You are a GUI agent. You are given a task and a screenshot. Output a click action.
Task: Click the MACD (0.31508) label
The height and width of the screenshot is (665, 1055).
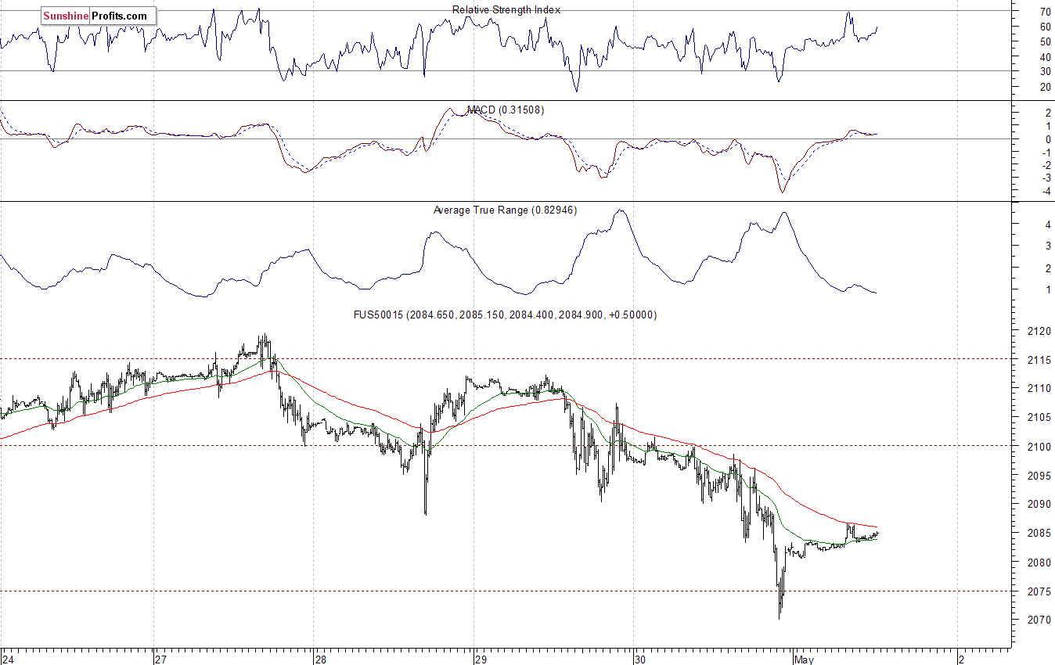pyautogui.click(x=506, y=110)
